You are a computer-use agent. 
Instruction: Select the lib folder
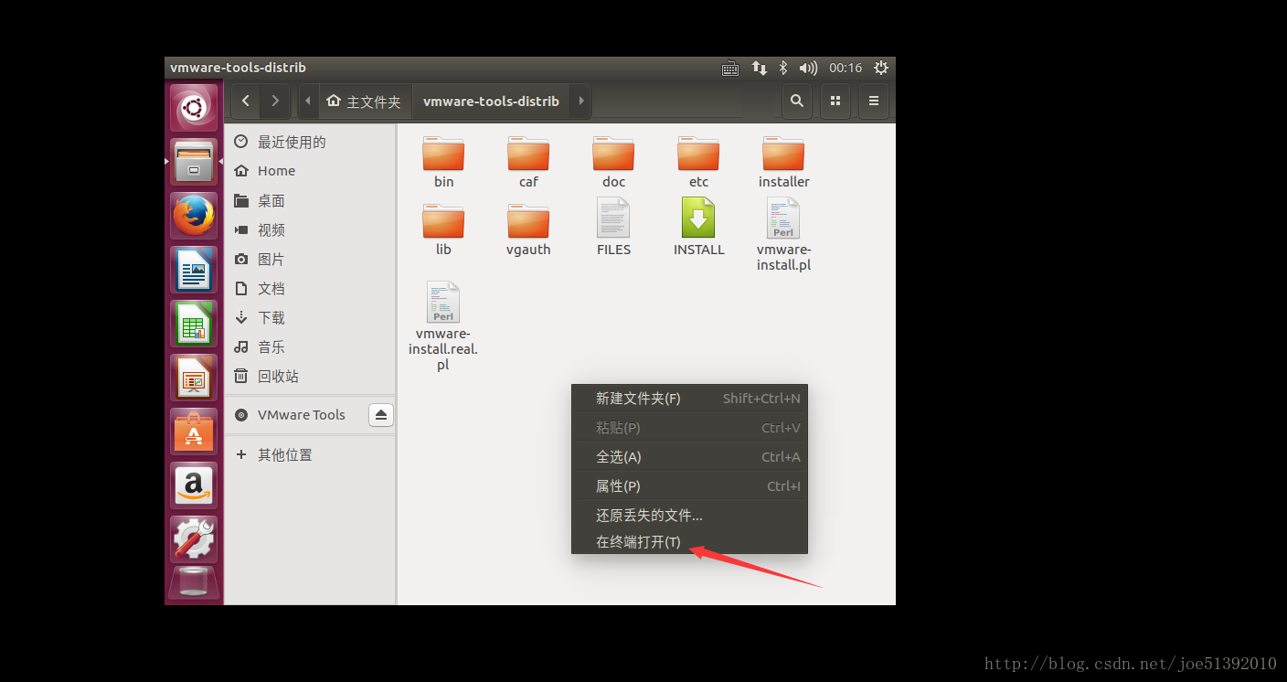pos(443,229)
